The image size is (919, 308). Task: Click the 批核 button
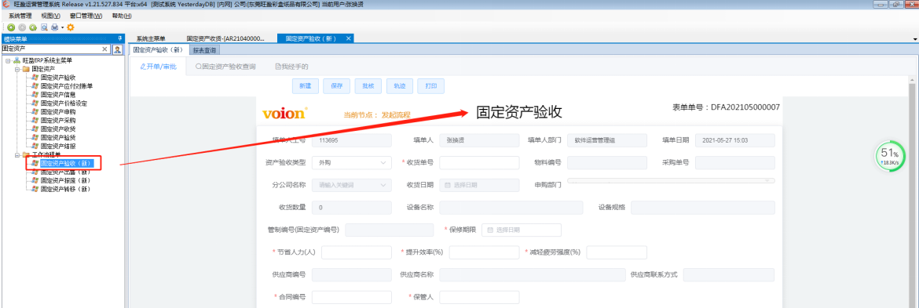point(368,86)
